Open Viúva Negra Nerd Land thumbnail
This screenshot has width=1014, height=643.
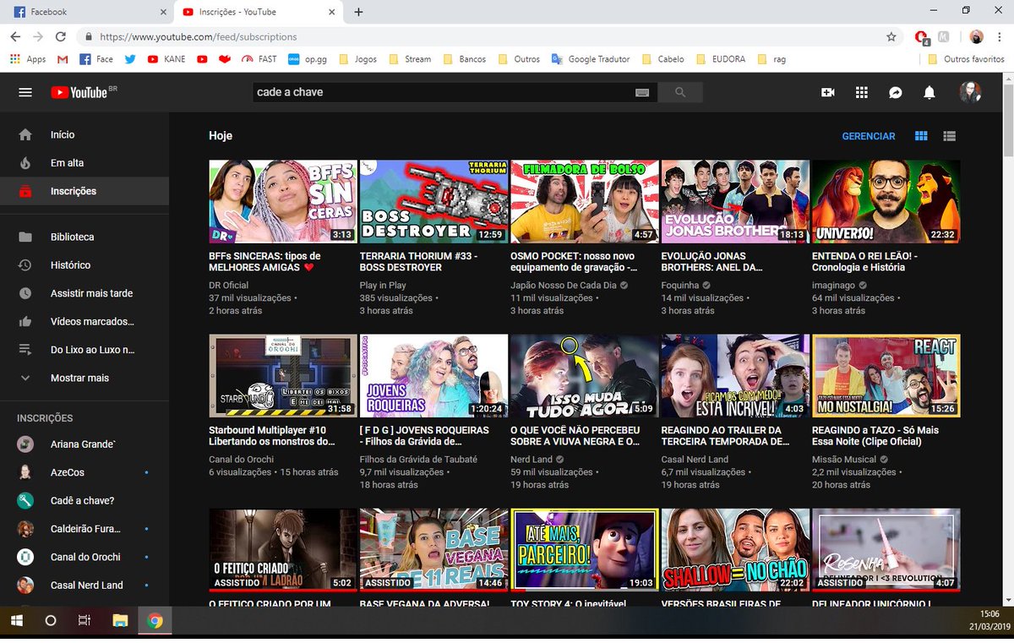(584, 376)
